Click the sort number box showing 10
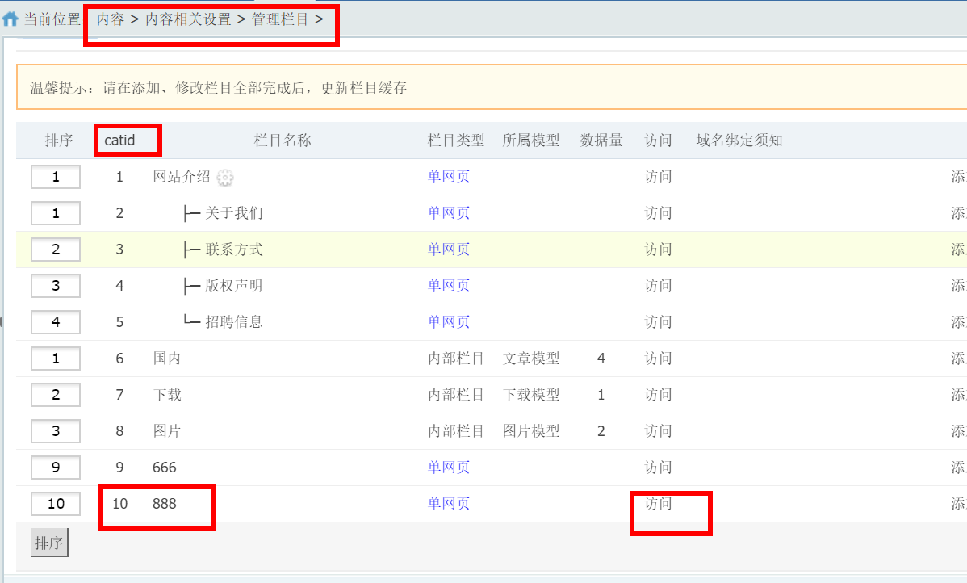The width and height of the screenshot is (967, 583). (55, 503)
